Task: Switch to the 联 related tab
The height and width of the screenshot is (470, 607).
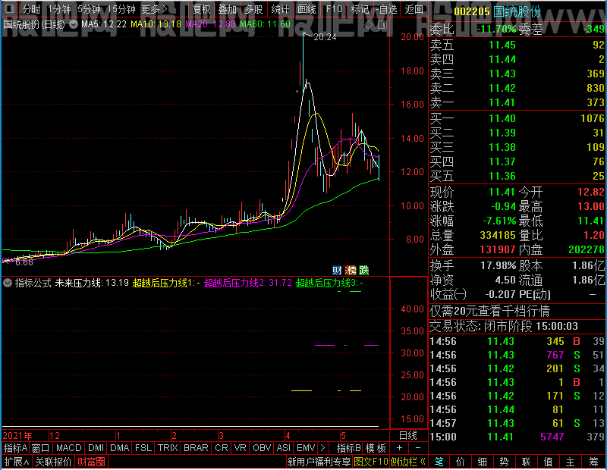Action: (x=526, y=462)
